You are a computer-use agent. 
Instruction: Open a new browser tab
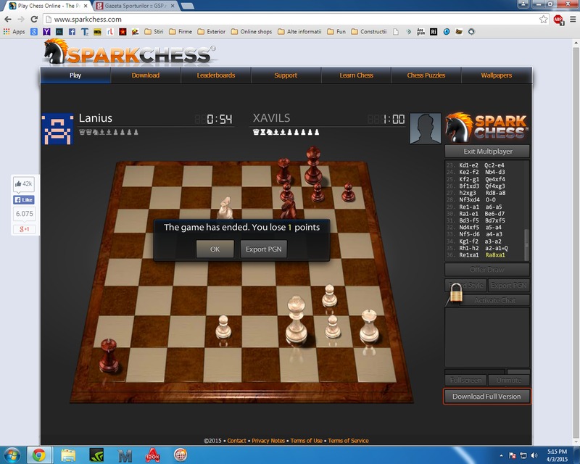point(188,6)
